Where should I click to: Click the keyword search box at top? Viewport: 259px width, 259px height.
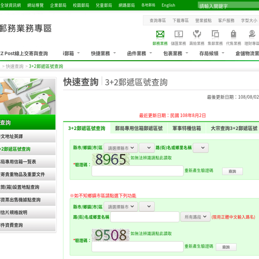coord(228,6)
